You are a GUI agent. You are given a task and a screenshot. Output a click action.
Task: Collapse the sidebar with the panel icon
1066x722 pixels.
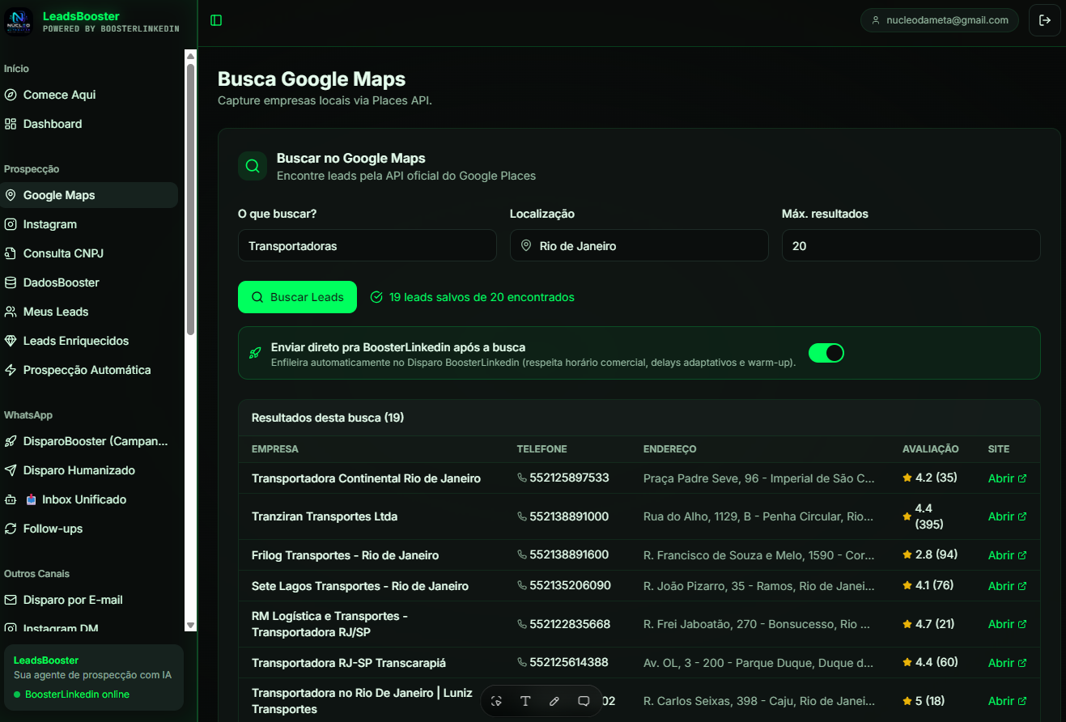coord(216,20)
